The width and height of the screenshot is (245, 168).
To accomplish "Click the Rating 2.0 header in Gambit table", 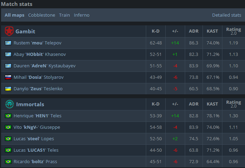I will coord(234,31).
